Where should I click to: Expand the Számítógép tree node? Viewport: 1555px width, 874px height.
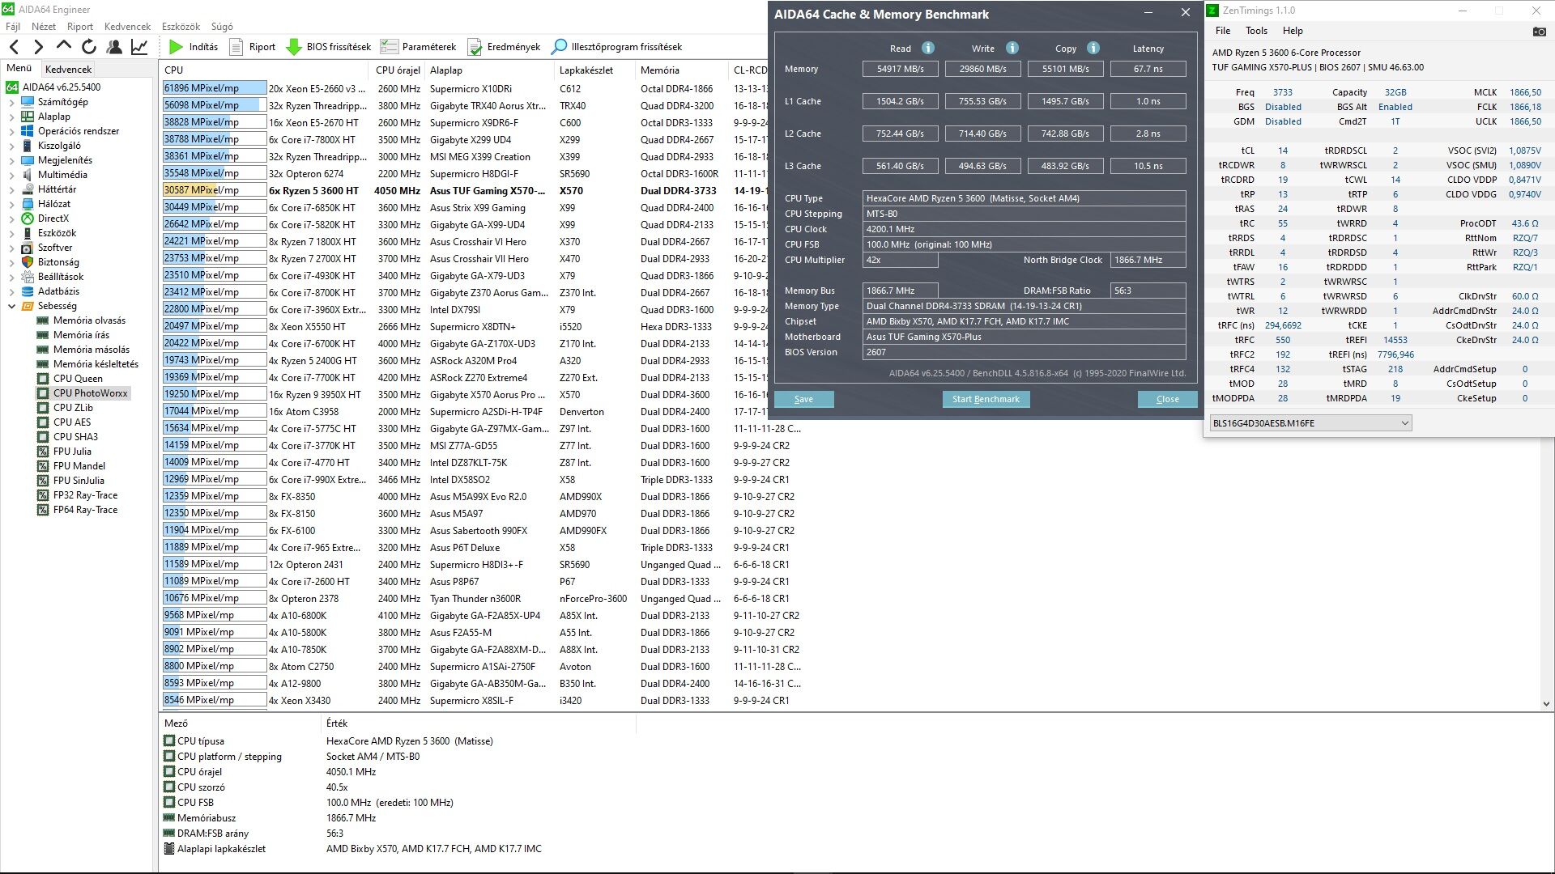(x=11, y=103)
